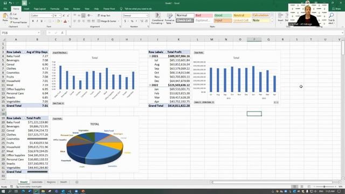Open Find & Select magnifier
Image resolution: width=345 pixels, height=194 pixels.
(x=331, y=18)
